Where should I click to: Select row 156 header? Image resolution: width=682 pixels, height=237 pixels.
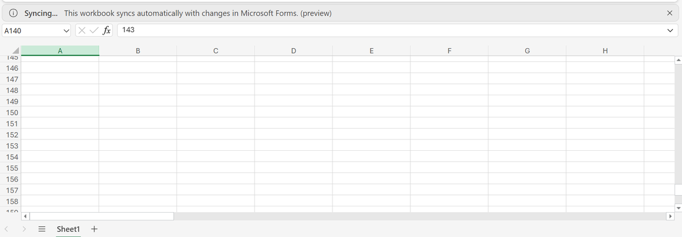coord(11,179)
